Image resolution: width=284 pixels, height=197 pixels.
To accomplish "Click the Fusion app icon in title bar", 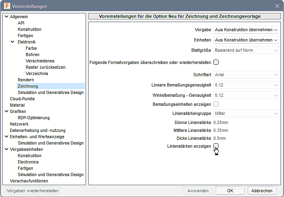I will click(7, 6).
